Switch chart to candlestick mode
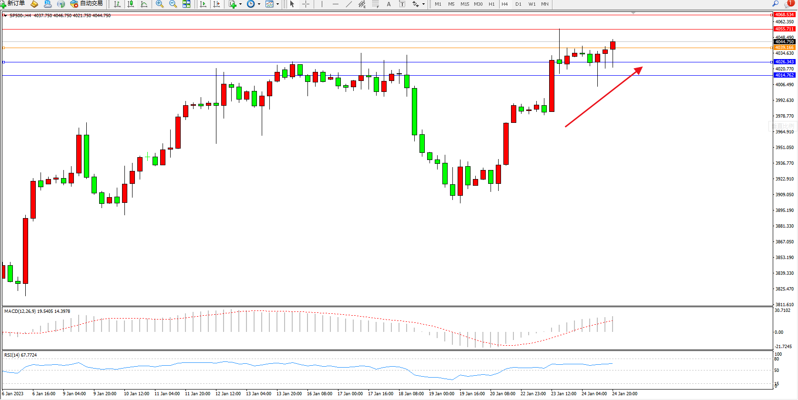Screen dimensions: 798x400 (131, 4)
